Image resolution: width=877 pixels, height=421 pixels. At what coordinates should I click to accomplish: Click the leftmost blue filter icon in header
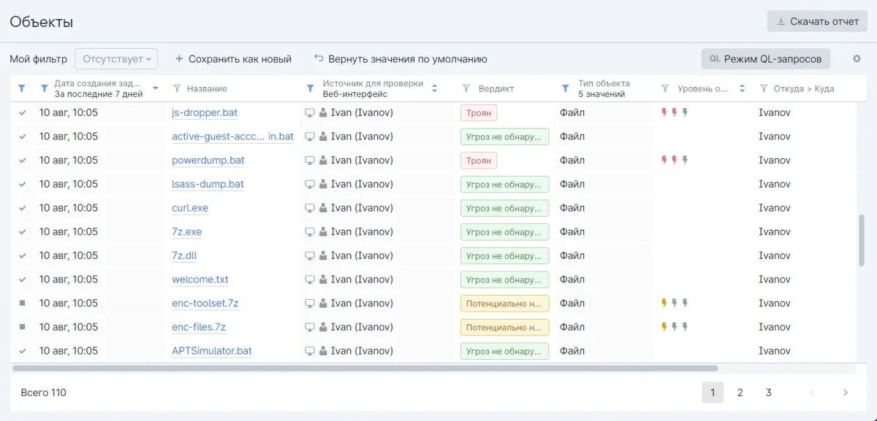click(x=21, y=88)
